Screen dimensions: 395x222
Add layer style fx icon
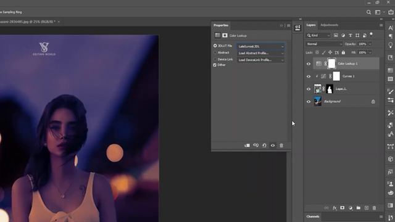pyautogui.click(x=335, y=208)
